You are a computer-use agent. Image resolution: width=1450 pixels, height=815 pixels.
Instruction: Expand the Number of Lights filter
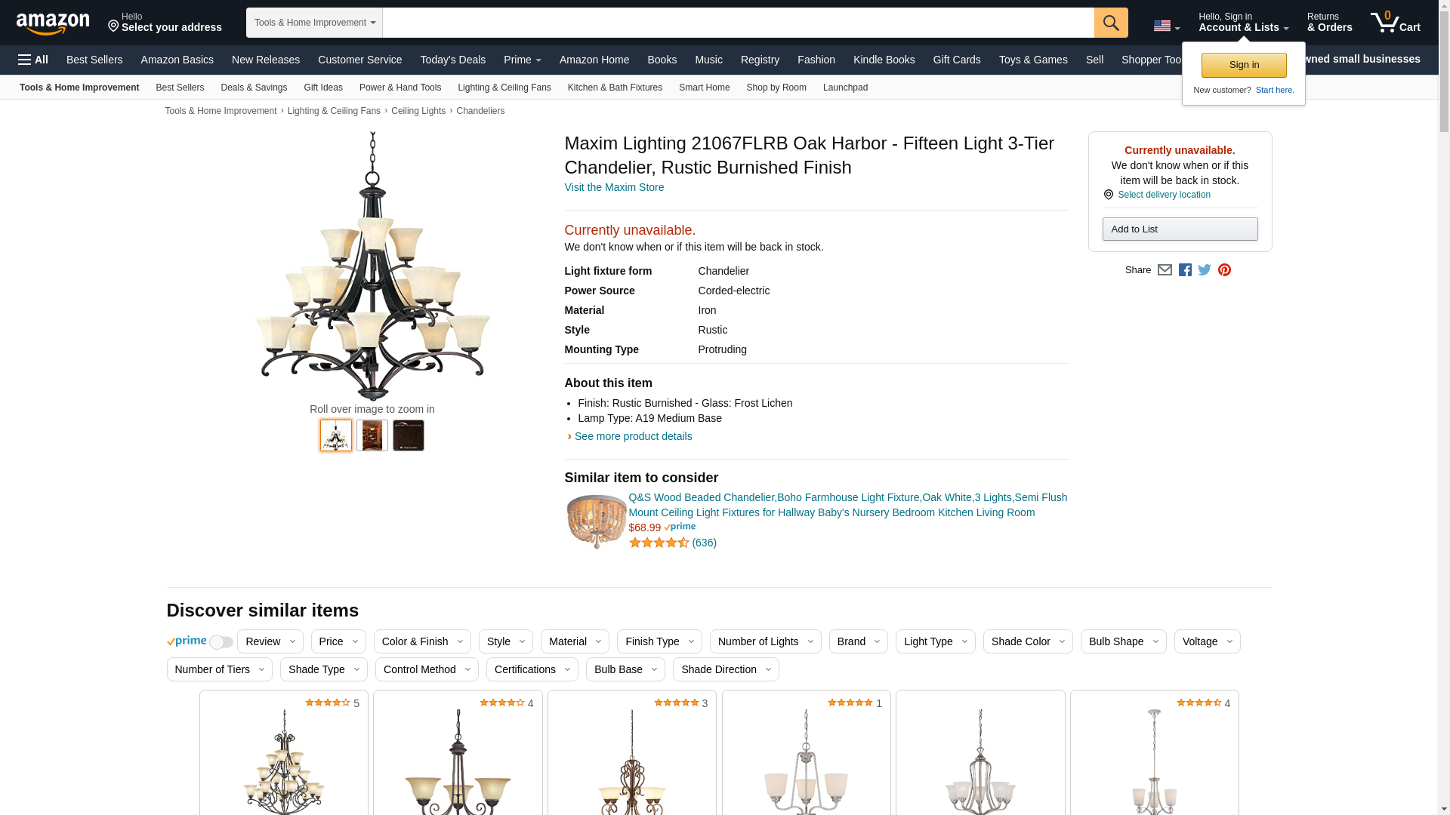[766, 641]
